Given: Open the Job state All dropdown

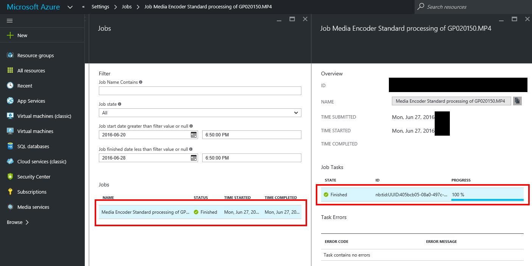Looking at the screenshot, I should coord(200,113).
